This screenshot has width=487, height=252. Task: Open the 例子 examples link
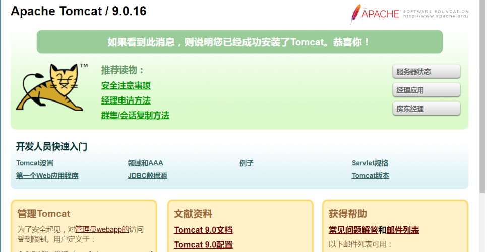(247, 163)
